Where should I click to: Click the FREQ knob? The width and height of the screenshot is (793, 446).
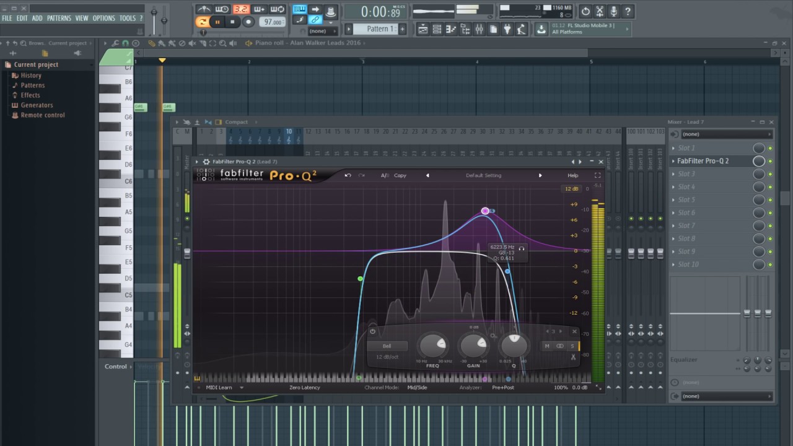pos(433,345)
